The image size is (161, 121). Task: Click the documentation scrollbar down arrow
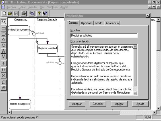pyautogui.click(x=135, y=93)
